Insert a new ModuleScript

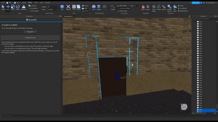point(183,11)
